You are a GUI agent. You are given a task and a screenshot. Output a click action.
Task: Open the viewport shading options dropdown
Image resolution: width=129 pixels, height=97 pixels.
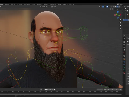click(x=121, y=6)
